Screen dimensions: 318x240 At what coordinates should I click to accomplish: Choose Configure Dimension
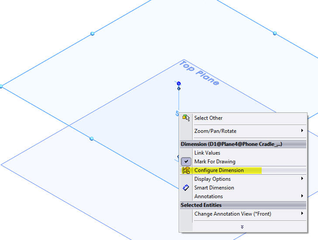click(219, 170)
